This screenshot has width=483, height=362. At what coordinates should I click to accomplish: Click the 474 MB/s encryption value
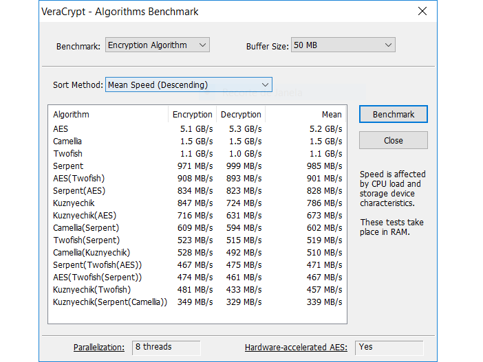pos(195,277)
